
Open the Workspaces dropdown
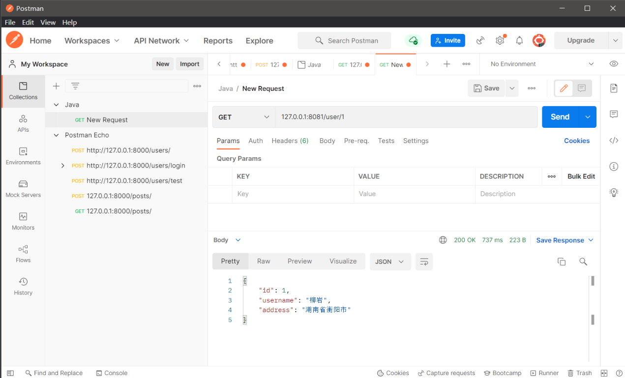coord(92,41)
